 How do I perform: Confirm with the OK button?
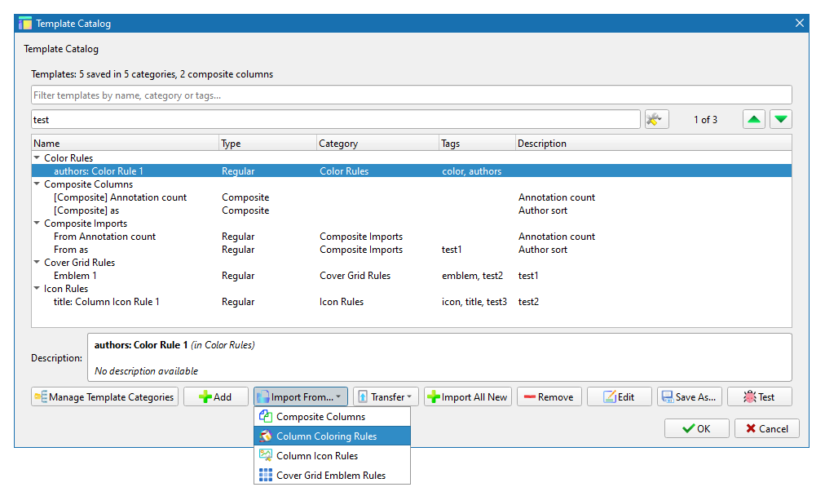click(696, 429)
